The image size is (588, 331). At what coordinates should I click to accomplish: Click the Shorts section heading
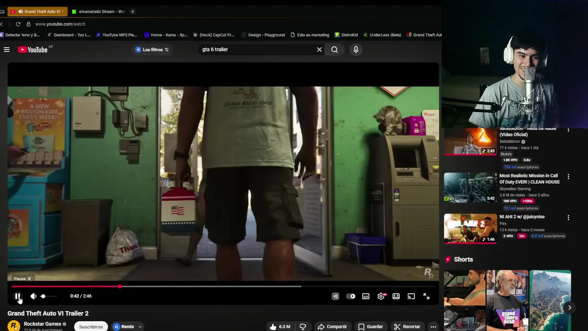[x=463, y=260]
